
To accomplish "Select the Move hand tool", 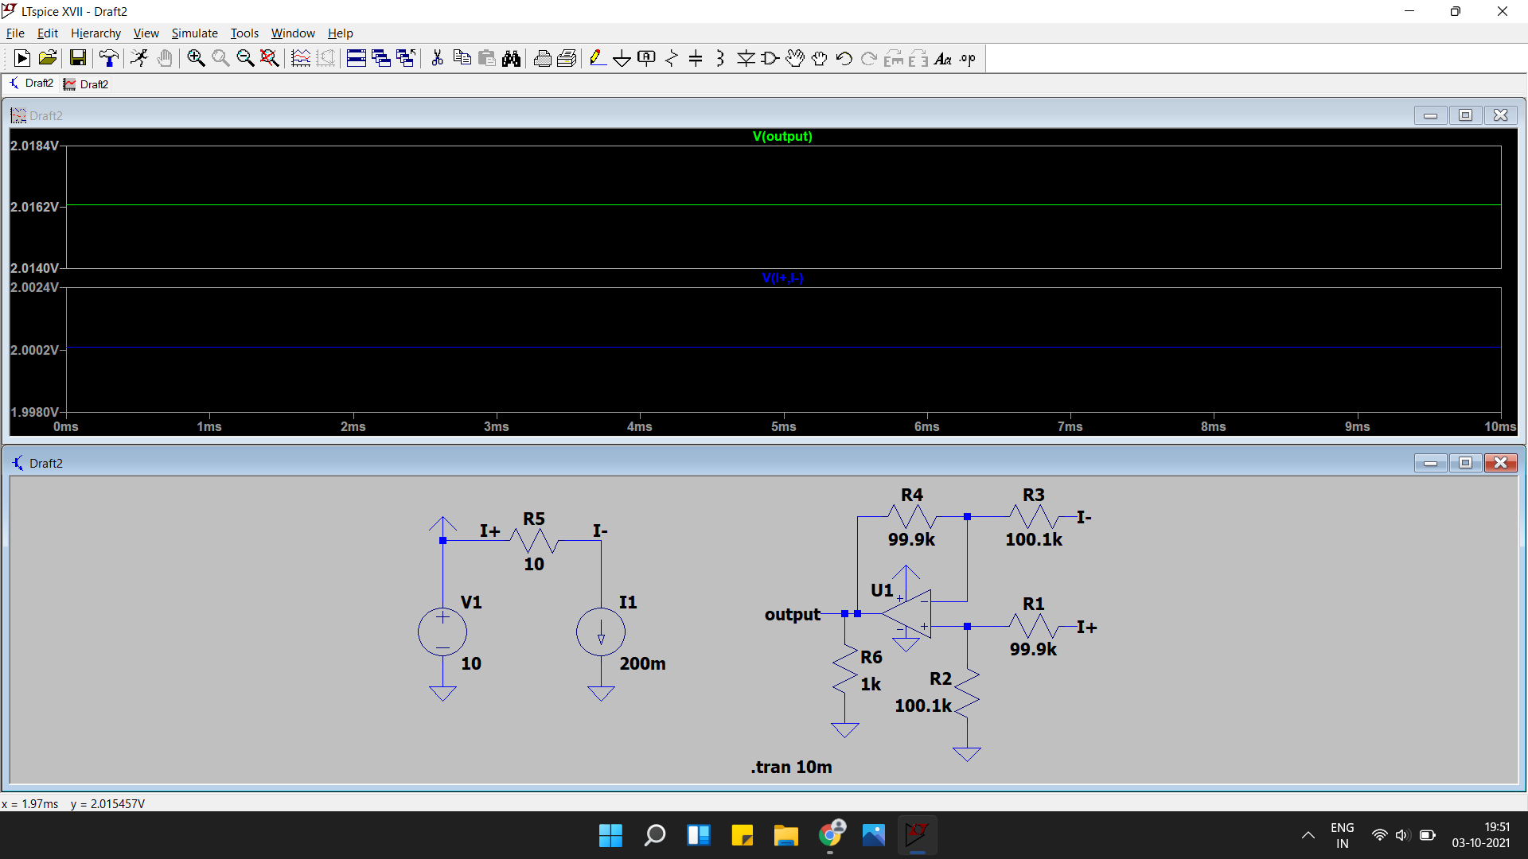I will tap(795, 58).
